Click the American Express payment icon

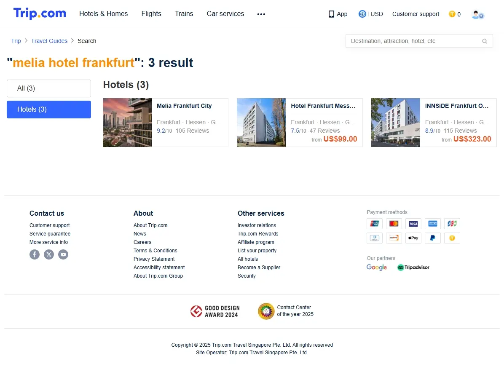(x=433, y=223)
